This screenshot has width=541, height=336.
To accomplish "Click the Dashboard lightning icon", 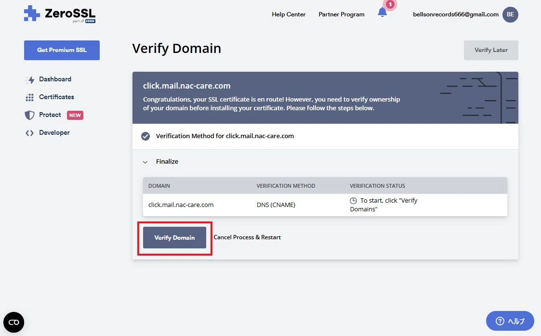I will (30, 79).
